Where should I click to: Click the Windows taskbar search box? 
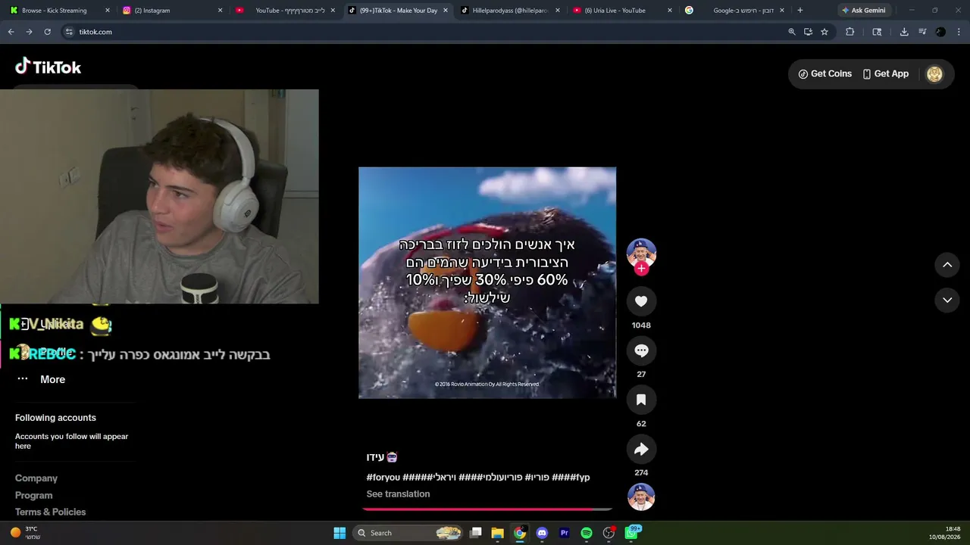[408, 533]
